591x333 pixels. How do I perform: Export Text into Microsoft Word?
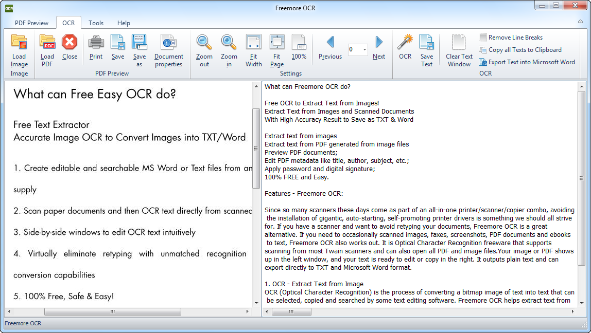pyautogui.click(x=527, y=62)
